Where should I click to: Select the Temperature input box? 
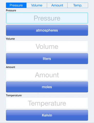click(47, 103)
